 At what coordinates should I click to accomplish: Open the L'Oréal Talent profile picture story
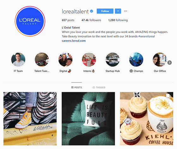click(30, 21)
